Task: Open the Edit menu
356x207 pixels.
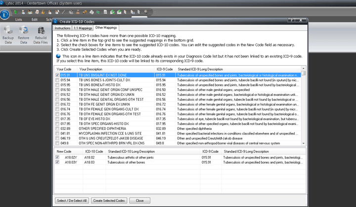Action: [35, 20]
